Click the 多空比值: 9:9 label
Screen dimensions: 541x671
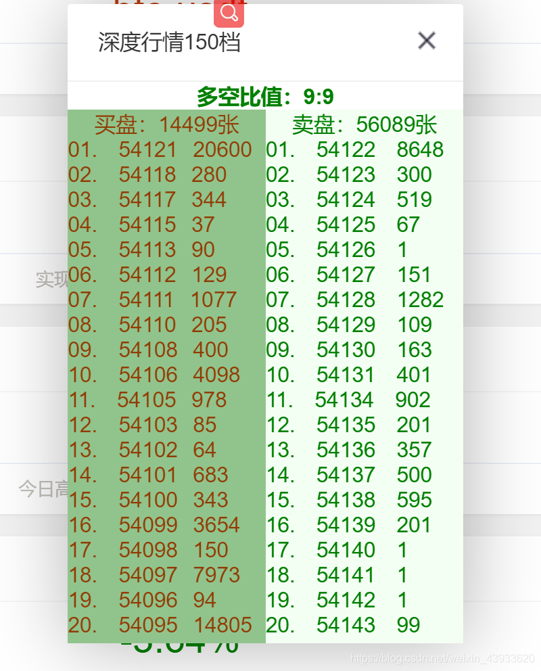pos(265,97)
